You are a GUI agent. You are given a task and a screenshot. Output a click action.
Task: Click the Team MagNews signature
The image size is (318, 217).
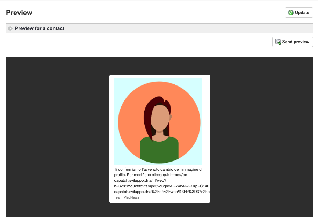[x=127, y=197]
